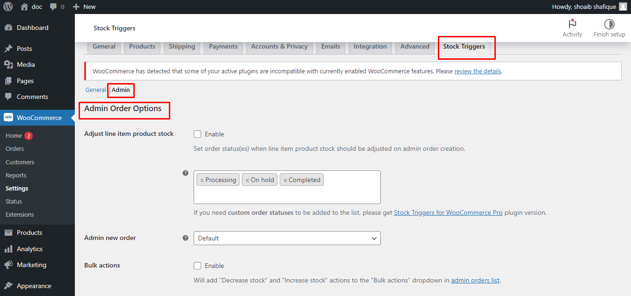Click the Media icon in sidebar
Viewport: 631px width, 296px height.
[x=8, y=64]
